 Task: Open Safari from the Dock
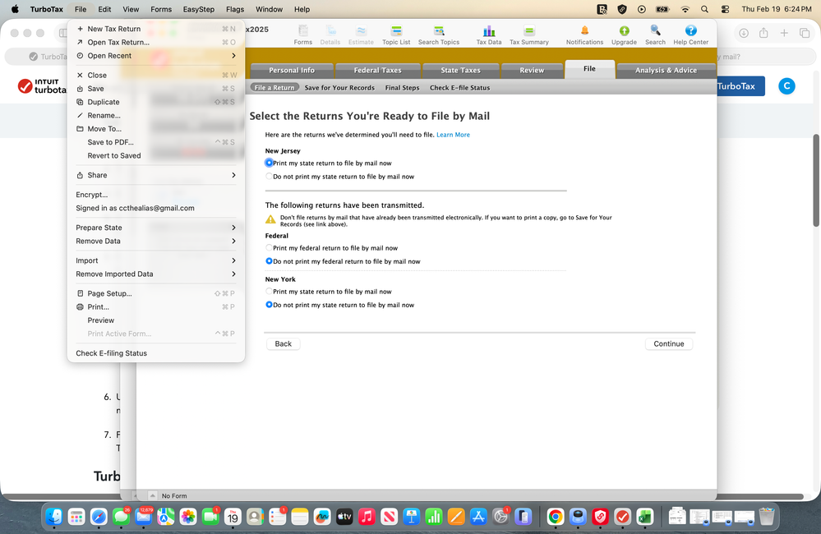(99, 517)
